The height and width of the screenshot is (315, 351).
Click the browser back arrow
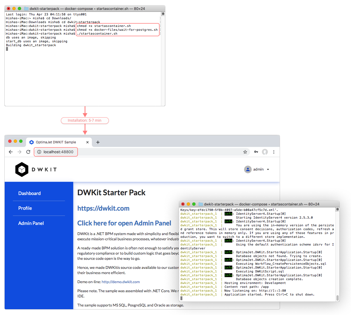11,152
